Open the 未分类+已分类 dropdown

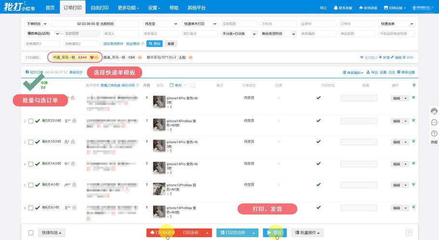[239, 34]
